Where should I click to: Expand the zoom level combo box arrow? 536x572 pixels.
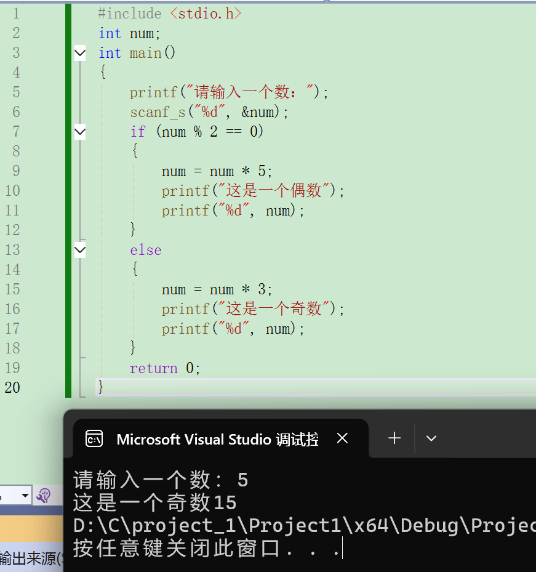(25, 495)
